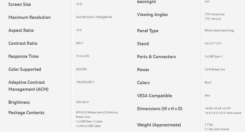This screenshot has height=132, width=245.
Task: Click the Dimensions (W x H x D) label
Action: (160, 109)
